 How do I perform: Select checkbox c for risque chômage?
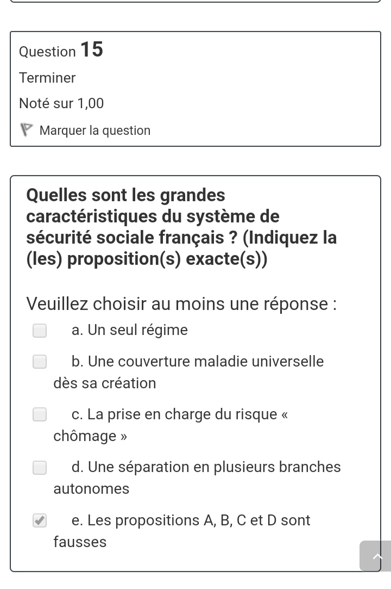39,415
